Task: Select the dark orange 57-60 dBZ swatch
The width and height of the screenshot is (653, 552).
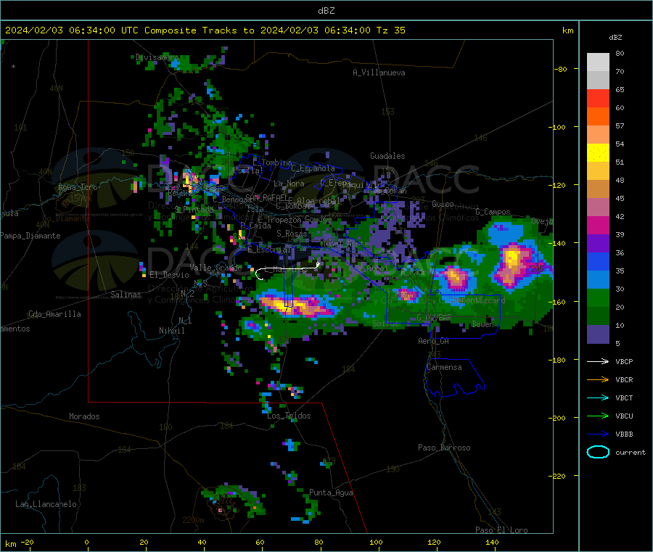Action: coord(598,117)
